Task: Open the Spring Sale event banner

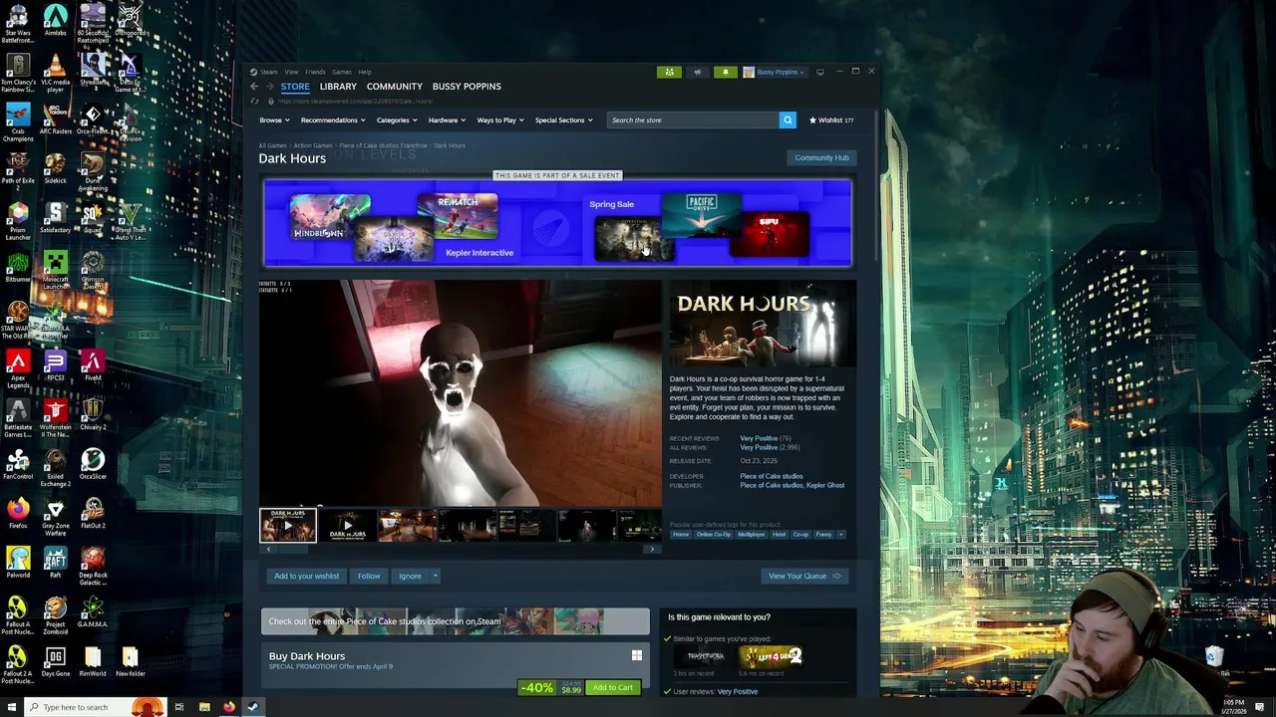Action: (557, 223)
